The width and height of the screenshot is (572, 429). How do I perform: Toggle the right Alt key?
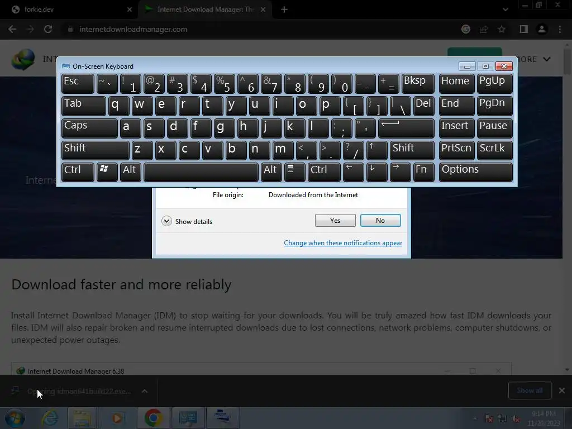271,172
